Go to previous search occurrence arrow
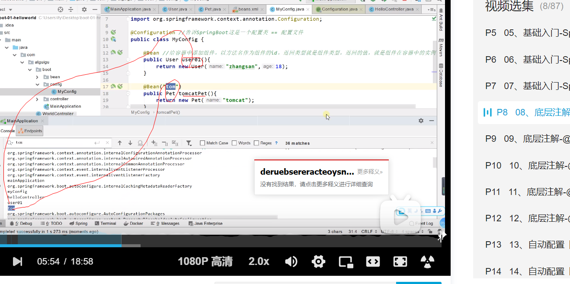 click(x=120, y=143)
